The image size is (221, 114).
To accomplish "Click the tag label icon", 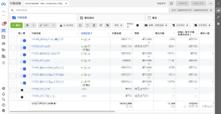I will (108, 25).
